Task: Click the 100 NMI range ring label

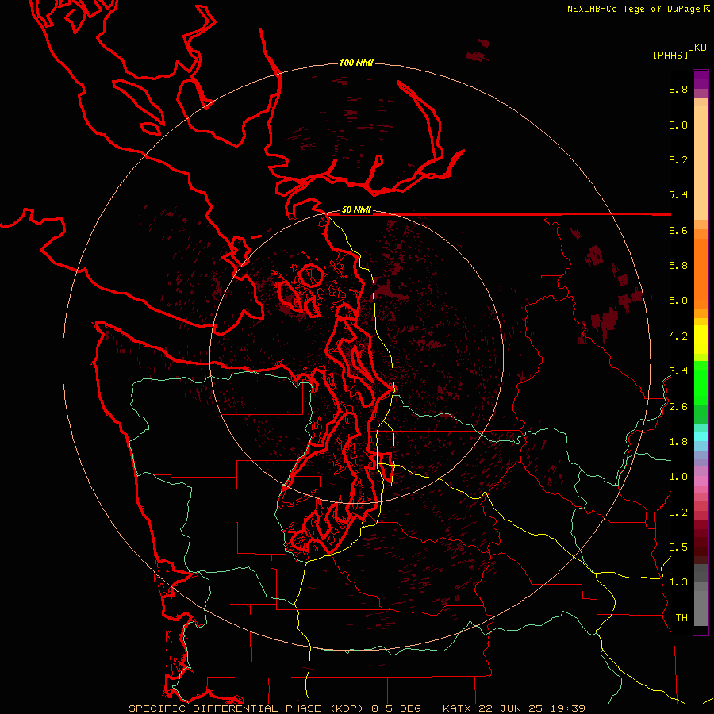Action: pos(356,63)
